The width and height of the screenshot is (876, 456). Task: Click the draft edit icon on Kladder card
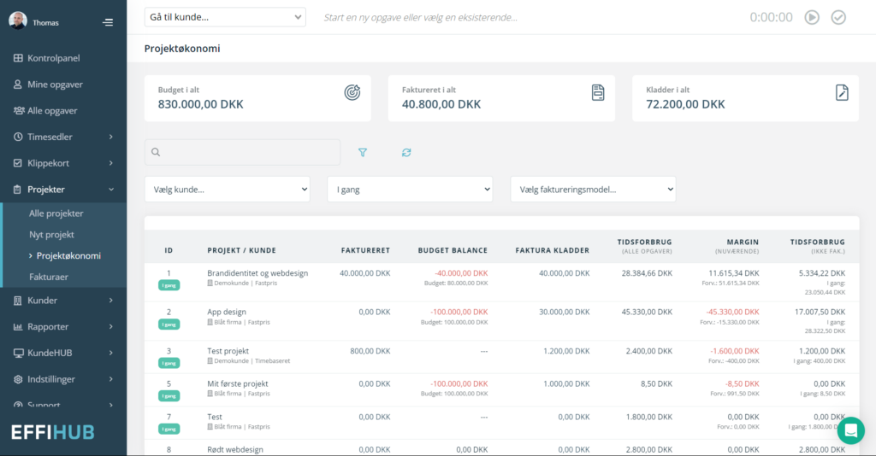pyautogui.click(x=842, y=92)
